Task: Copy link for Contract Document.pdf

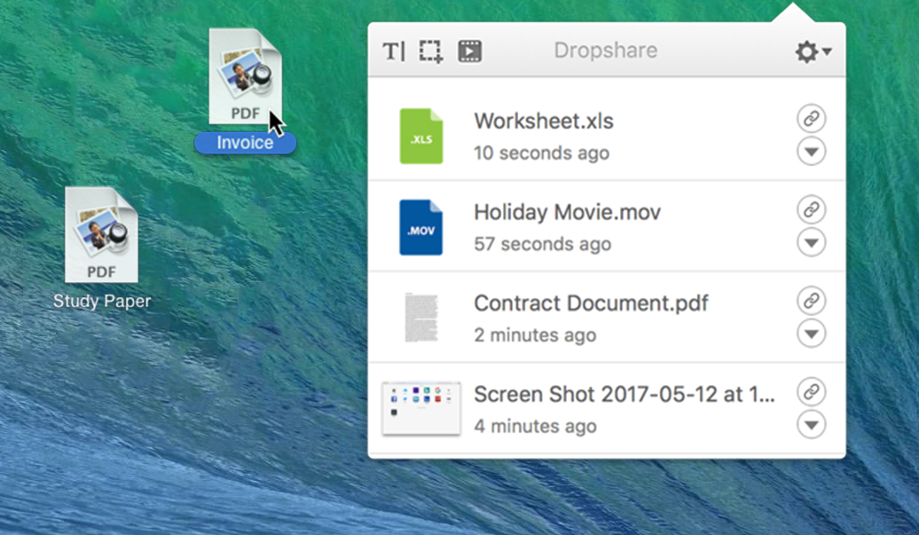Action: 811,300
